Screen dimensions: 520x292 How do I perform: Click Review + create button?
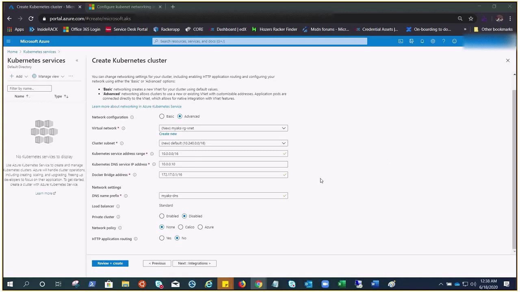[110, 263]
